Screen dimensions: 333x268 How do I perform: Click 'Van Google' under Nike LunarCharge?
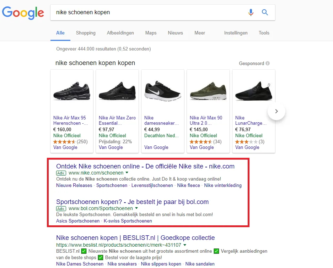coord(247,148)
